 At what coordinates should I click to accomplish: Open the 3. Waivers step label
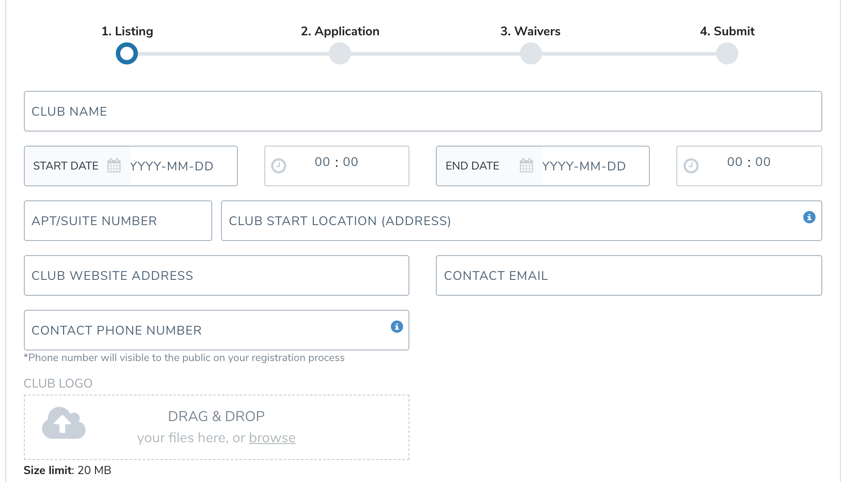click(530, 31)
